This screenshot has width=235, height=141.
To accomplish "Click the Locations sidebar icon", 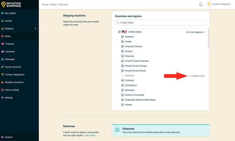I will coord(2,52).
